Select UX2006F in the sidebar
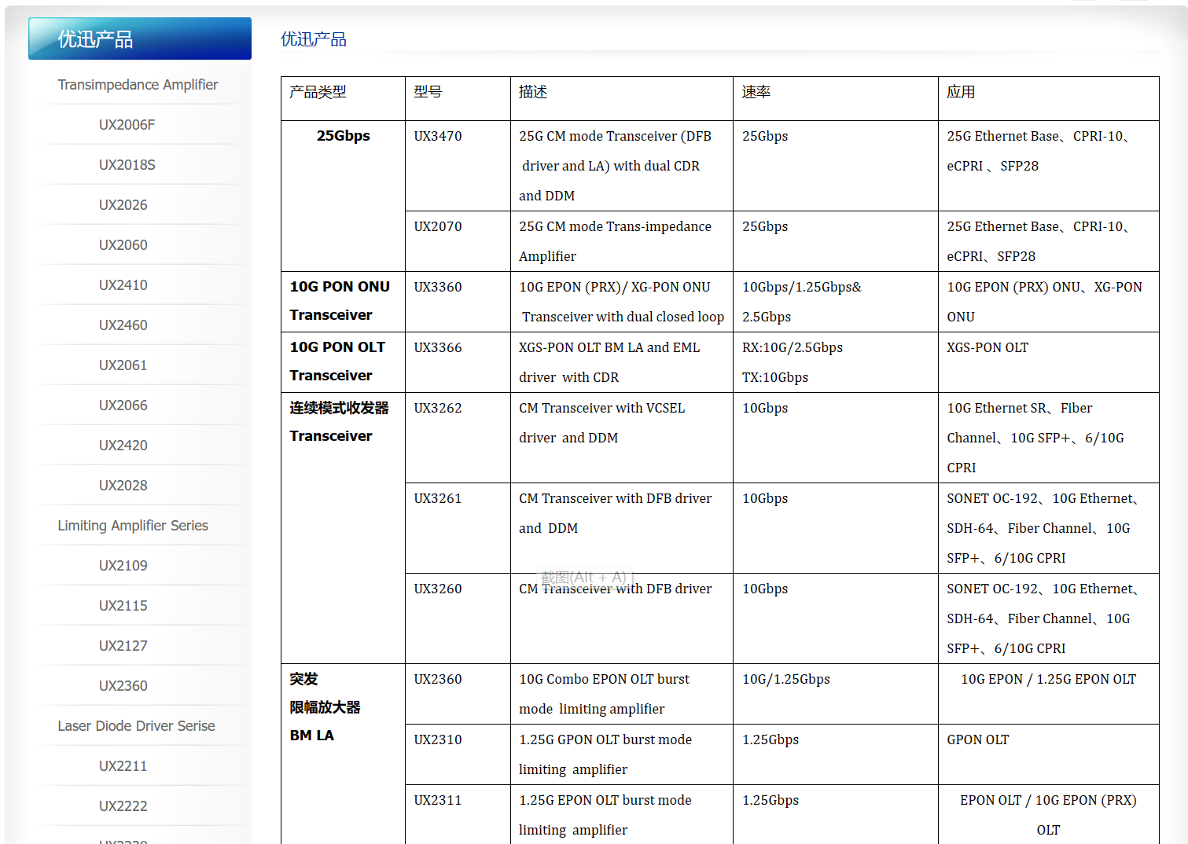Viewport: 1188px width, 844px height. 127,125
